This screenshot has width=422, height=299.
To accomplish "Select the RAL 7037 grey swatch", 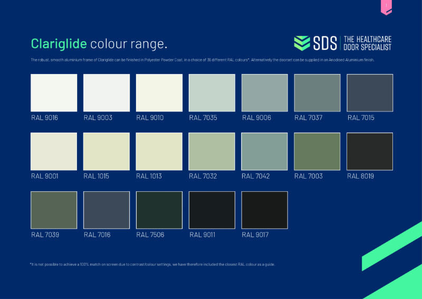I will pos(317,92).
